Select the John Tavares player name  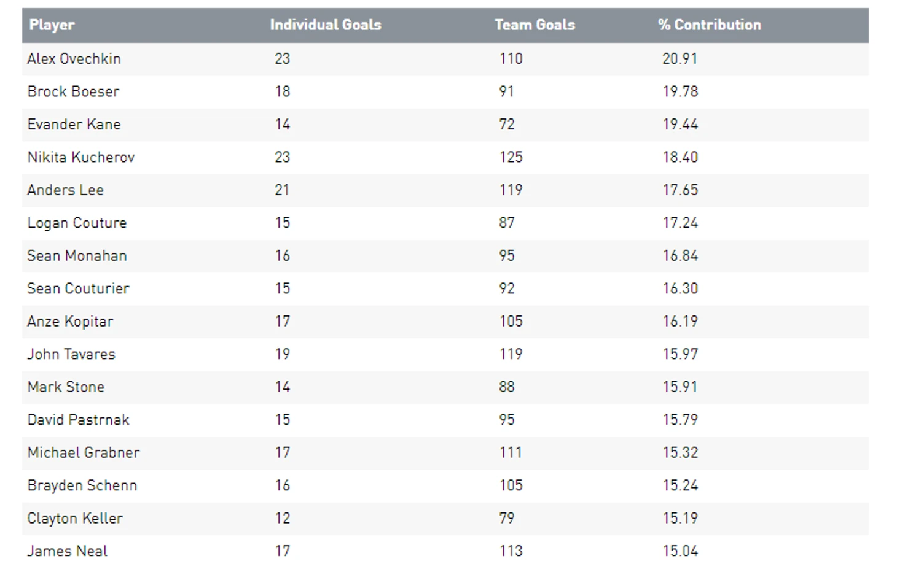(x=71, y=354)
